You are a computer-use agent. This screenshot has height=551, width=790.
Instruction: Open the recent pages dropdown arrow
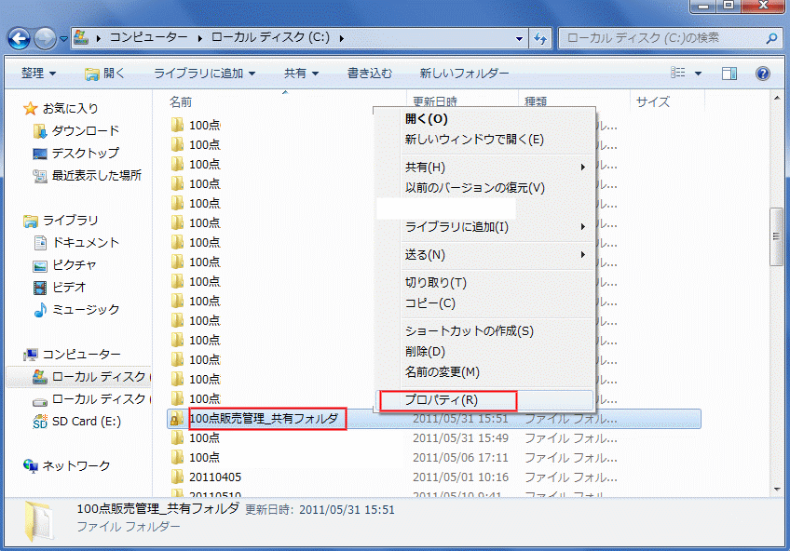pos(63,39)
